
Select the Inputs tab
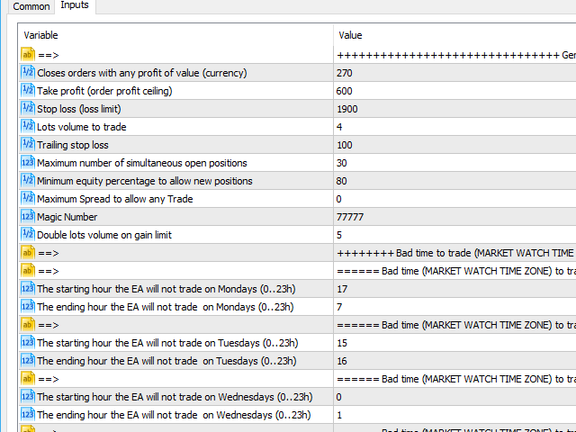point(75,6)
